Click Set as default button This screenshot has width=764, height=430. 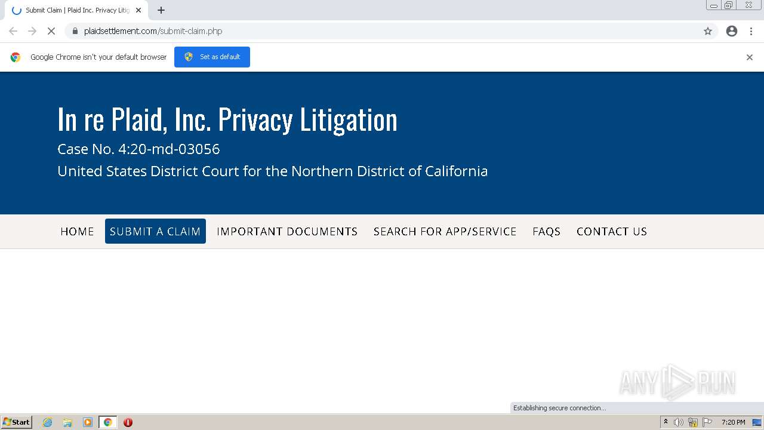212,57
